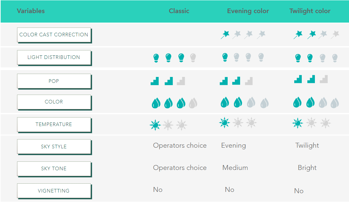Click teal lightbulb in Evening color row

point(225,57)
